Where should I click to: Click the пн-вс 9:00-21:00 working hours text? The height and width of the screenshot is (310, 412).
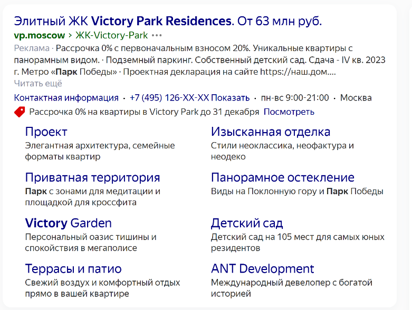coord(295,98)
